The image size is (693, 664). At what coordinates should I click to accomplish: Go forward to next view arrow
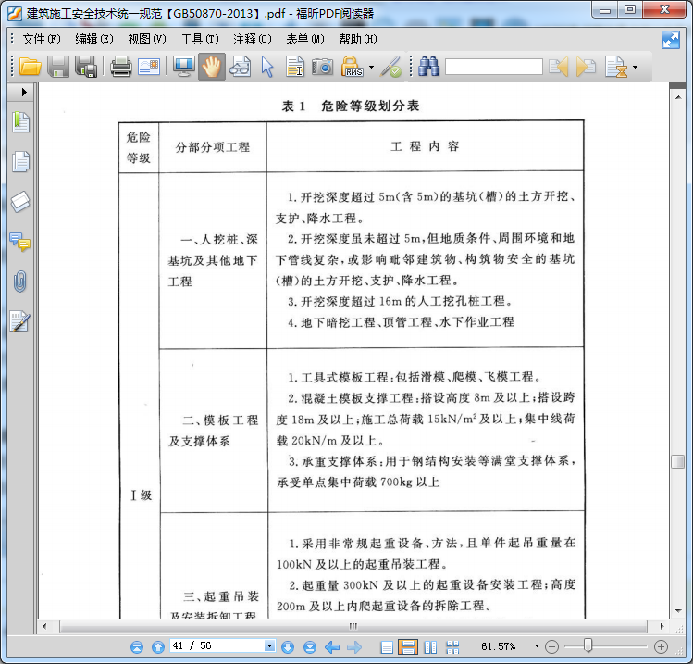354,647
